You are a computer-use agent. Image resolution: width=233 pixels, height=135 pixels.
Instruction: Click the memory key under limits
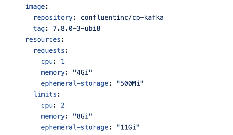[x=53, y=116]
